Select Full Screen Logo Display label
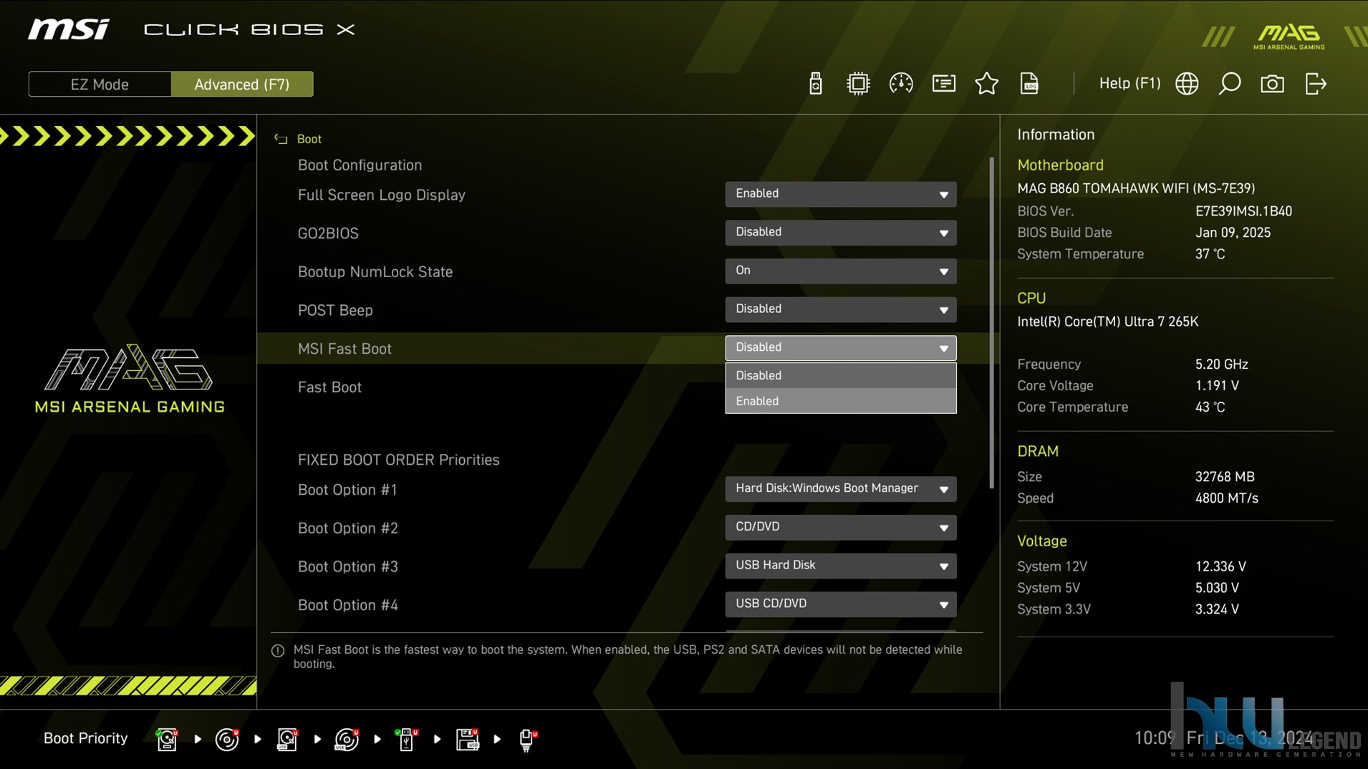 coord(382,195)
